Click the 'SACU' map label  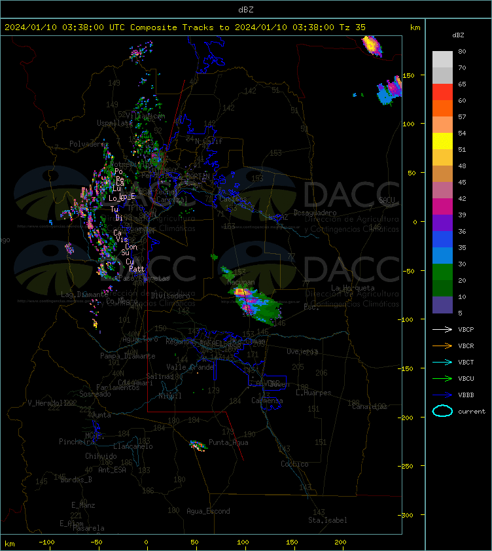coord(387,200)
